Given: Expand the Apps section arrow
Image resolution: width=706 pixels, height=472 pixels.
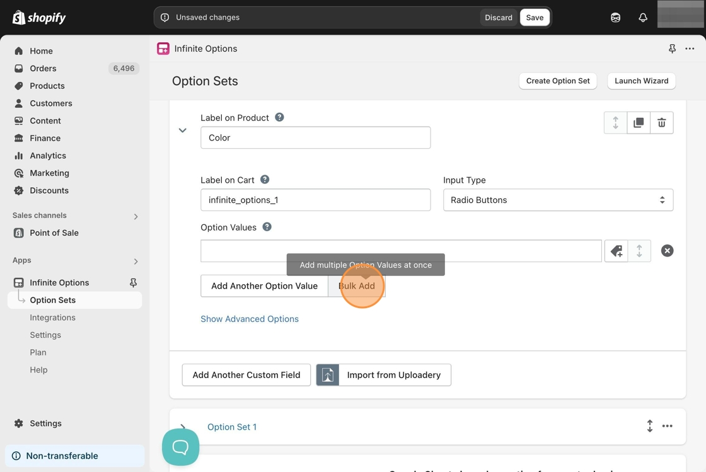Looking at the screenshot, I should pyautogui.click(x=136, y=261).
